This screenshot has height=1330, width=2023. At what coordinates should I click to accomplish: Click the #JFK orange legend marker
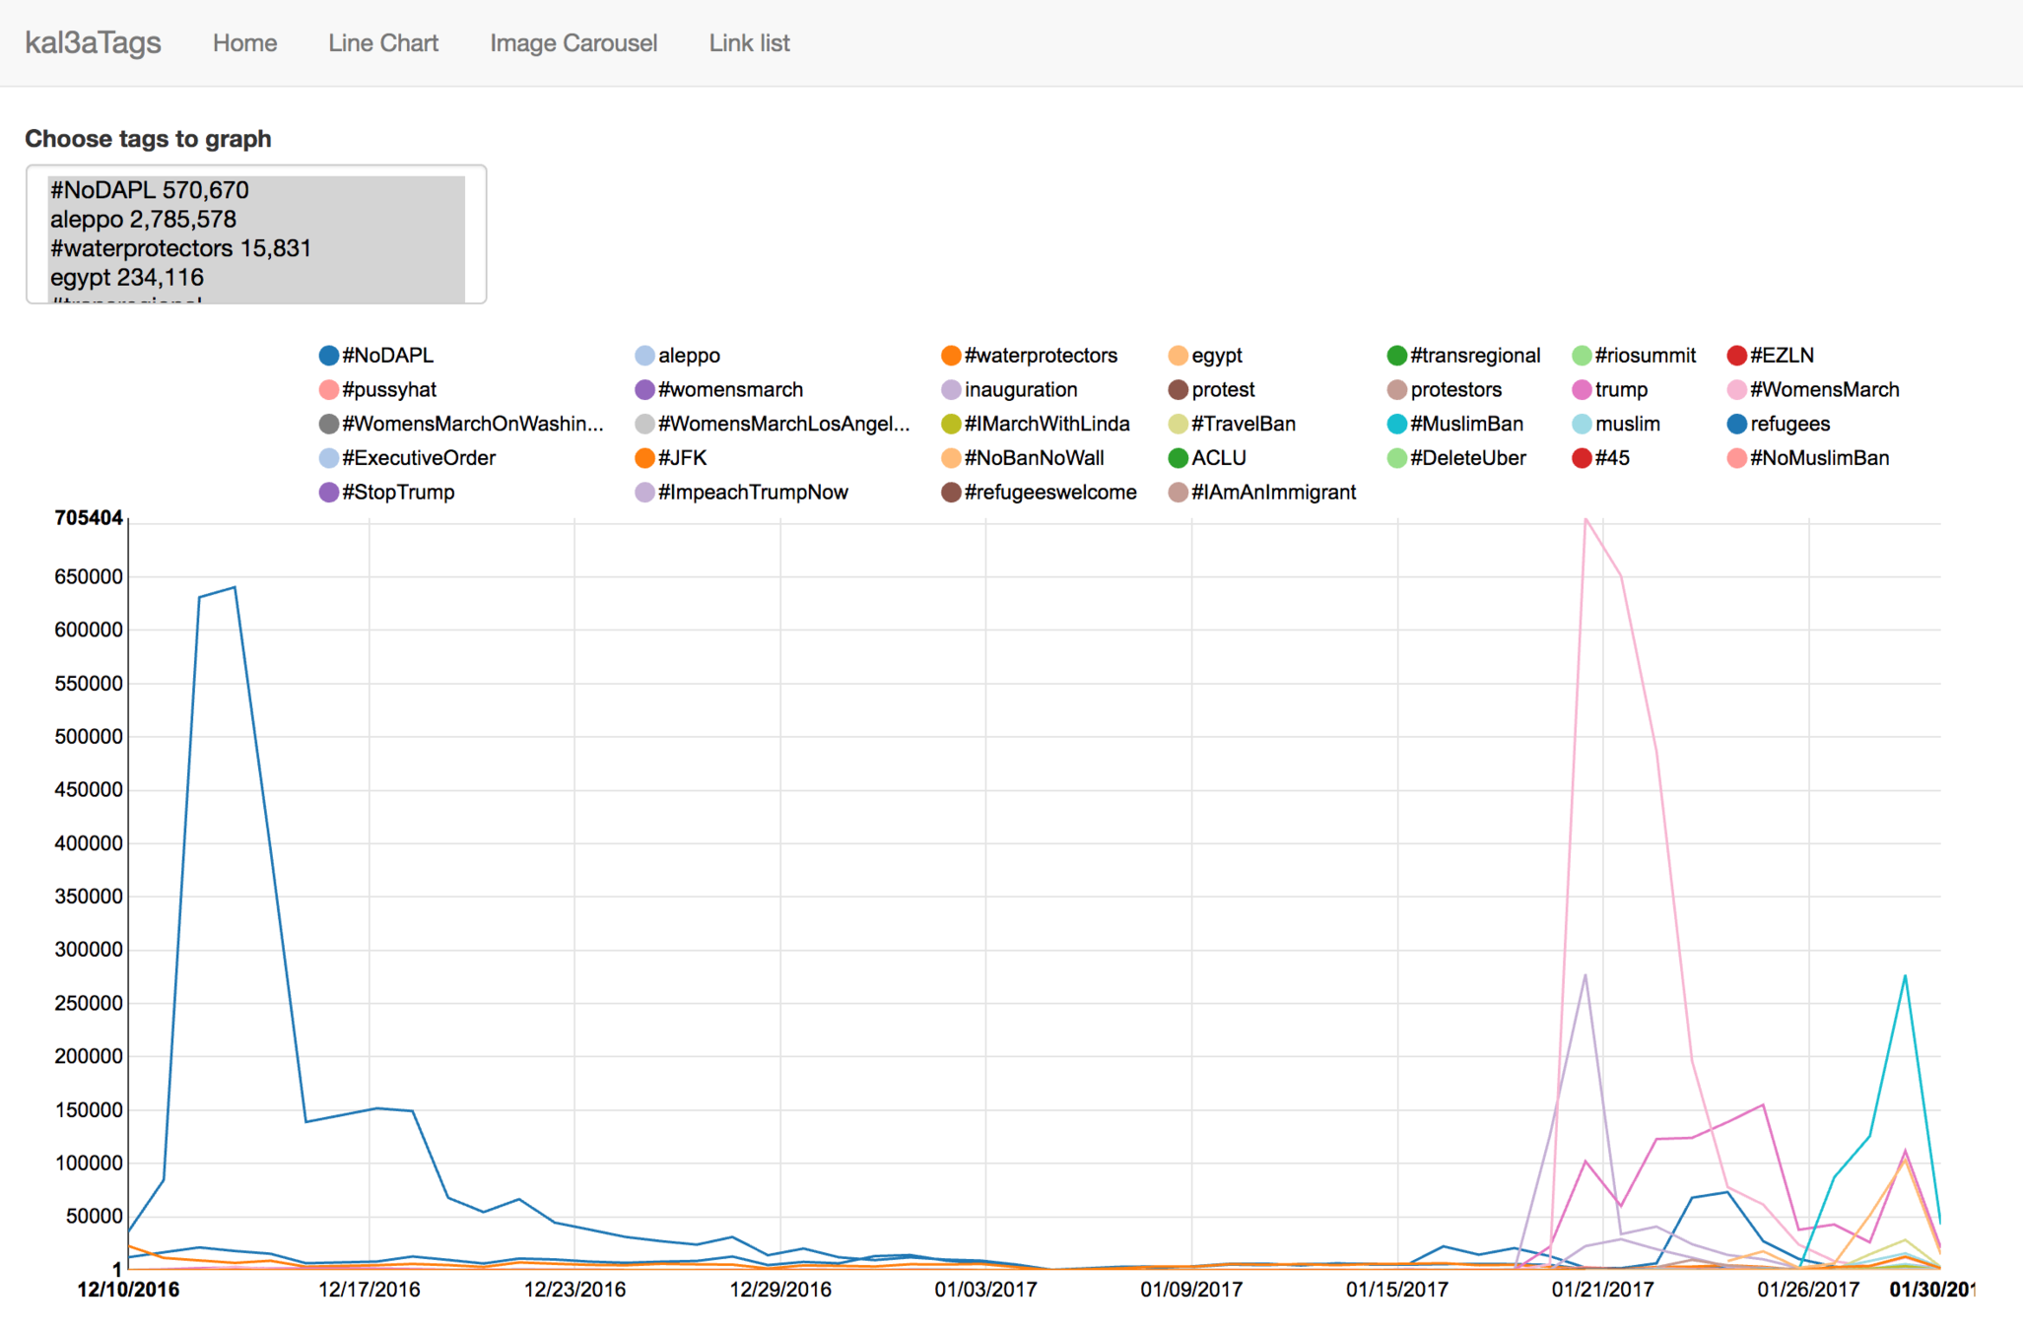pos(644,458)
